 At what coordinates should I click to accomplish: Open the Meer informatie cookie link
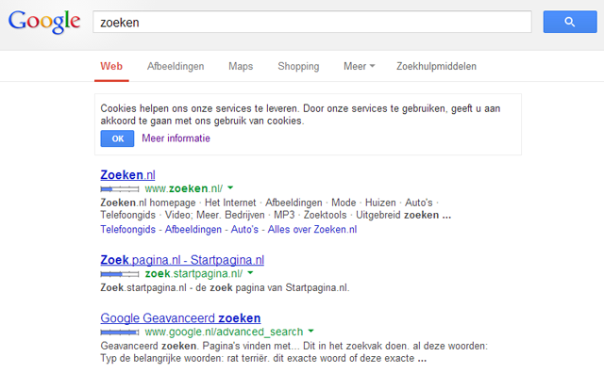pyautogui.click(x=176, y=138)
